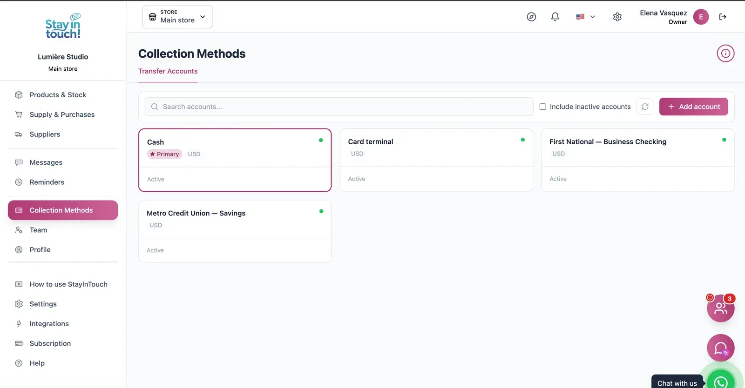The width and height of the screenshot is (745, 388).
Task: Go to Profile in sidebar
Action: pos(63,250)
